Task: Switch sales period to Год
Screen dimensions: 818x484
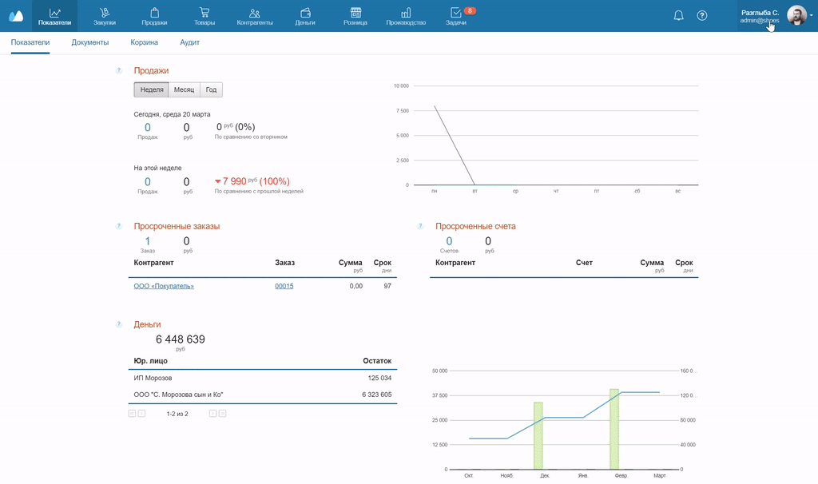Action: (x=211, y=89)
